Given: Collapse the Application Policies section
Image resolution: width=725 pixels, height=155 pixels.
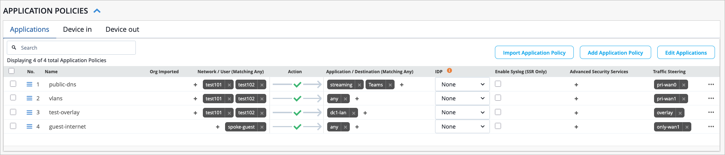Looking at the screenshot, I should pyautogui.click(x=97, y=11).
